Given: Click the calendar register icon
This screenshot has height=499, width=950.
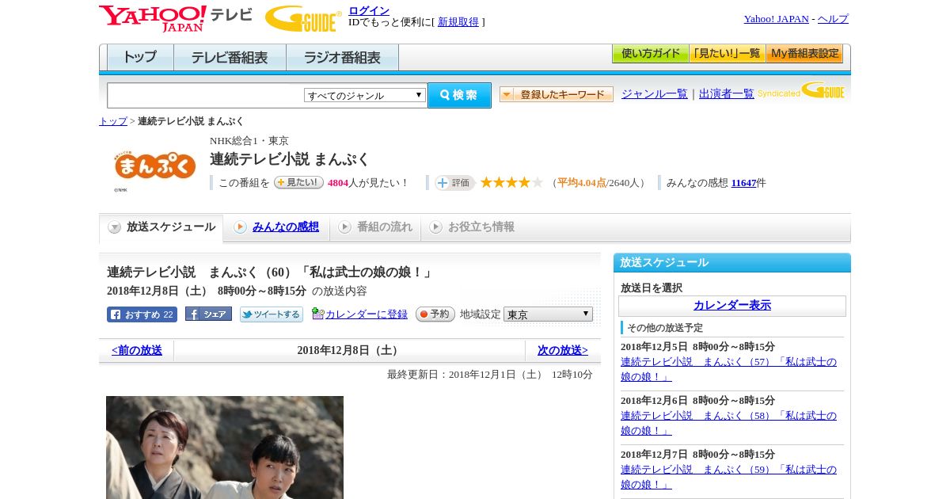Looking at the screenshot, I should pyautogui.click(x=318, y=314).
